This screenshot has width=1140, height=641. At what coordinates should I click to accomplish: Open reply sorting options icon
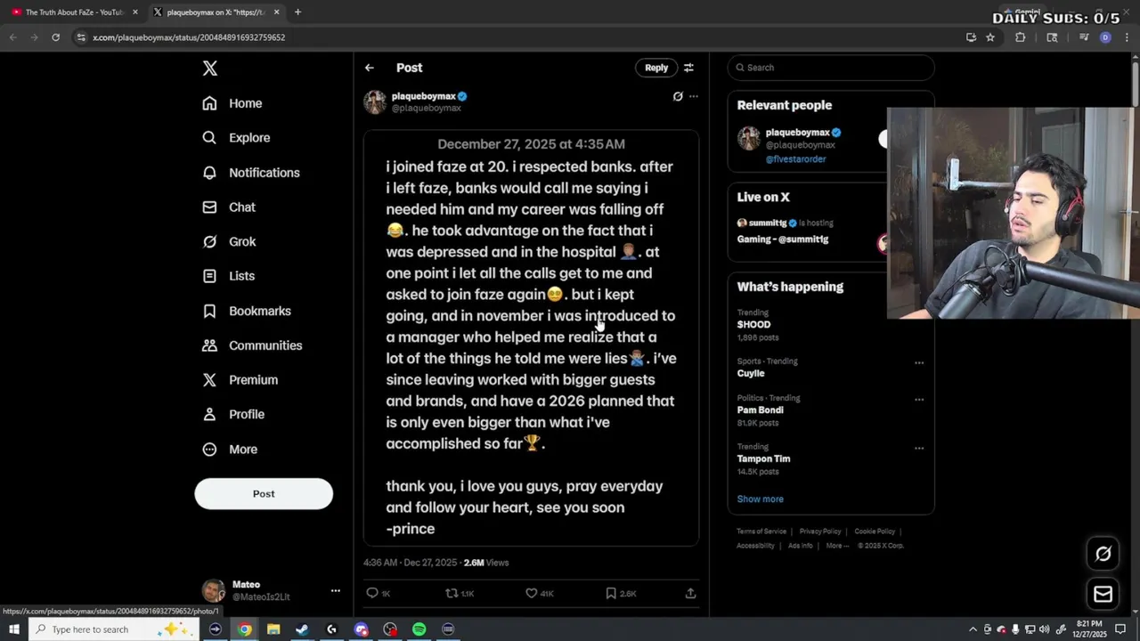[688, 68]
